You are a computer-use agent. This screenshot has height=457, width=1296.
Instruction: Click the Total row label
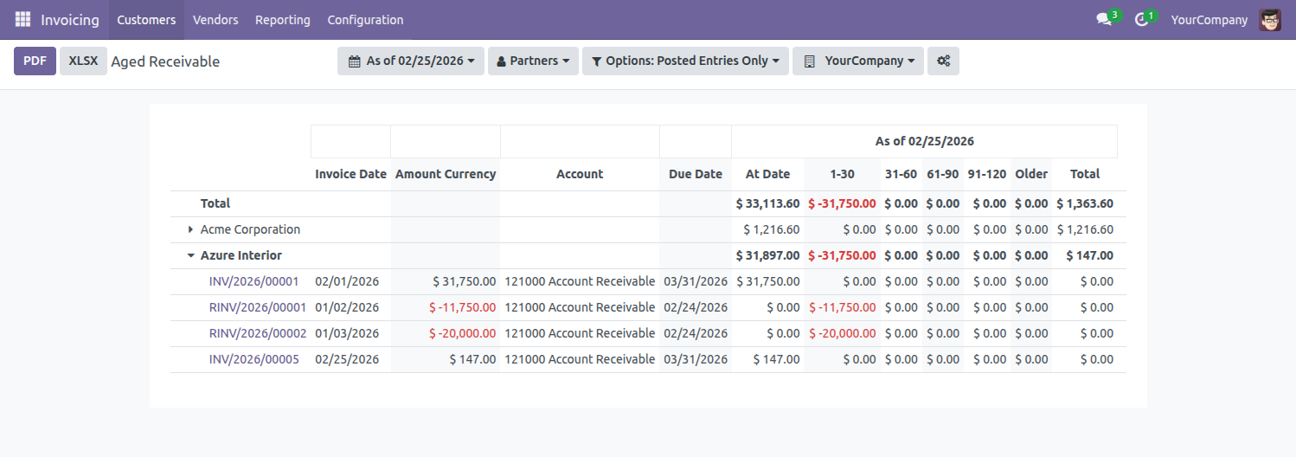(215, 203)
